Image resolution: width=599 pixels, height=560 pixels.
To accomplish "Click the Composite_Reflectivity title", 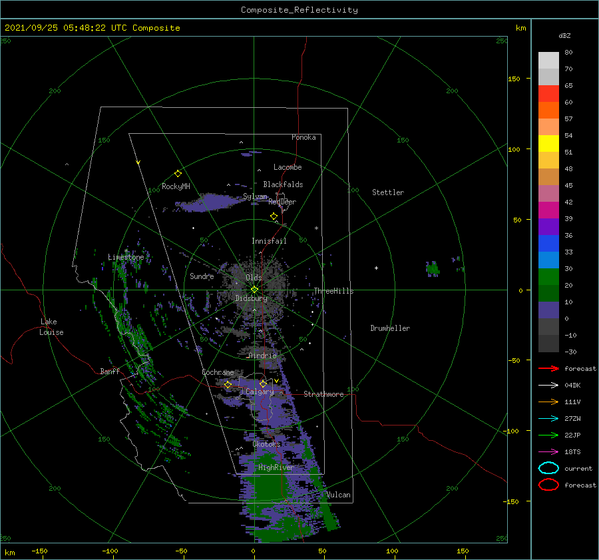I will pyautogui.click(x=299, y=10).
